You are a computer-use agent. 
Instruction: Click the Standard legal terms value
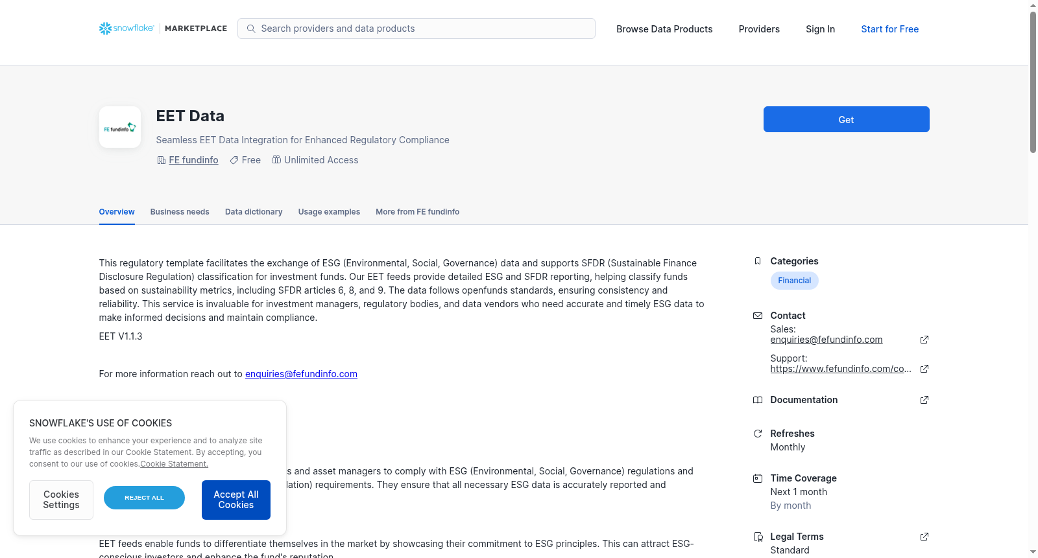[x=790, y=550]
